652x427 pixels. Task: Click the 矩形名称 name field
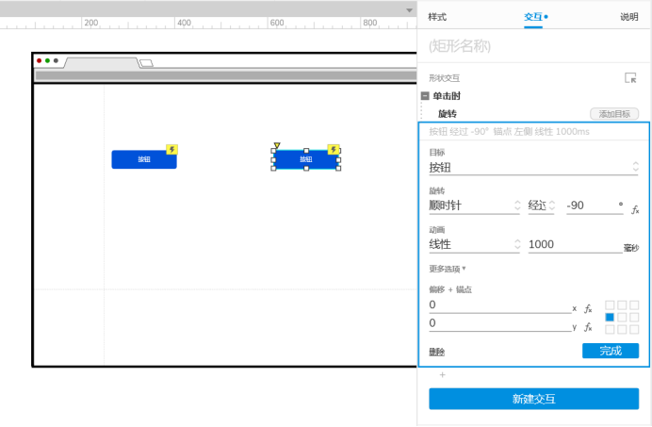pyautogui.click(x=533, y=46)
